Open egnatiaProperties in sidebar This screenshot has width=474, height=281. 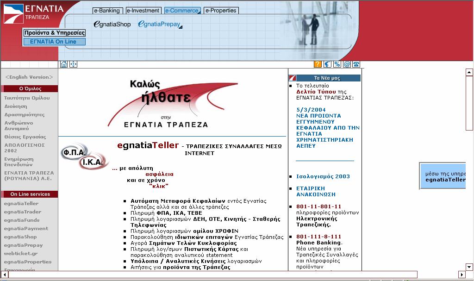pos(28,262)
